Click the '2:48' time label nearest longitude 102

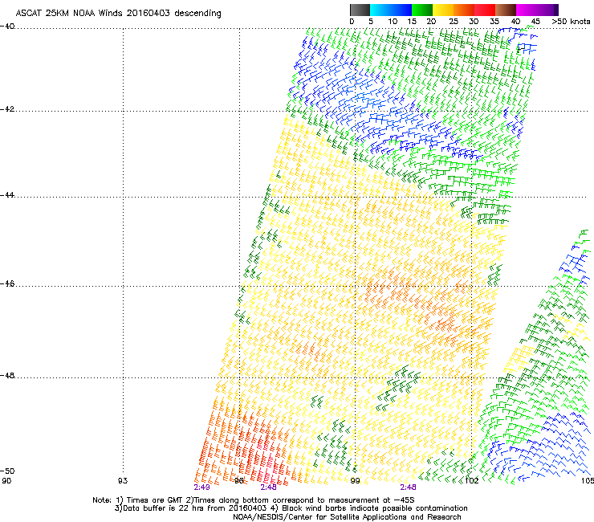pyautogui.click(x=408, y=487)
